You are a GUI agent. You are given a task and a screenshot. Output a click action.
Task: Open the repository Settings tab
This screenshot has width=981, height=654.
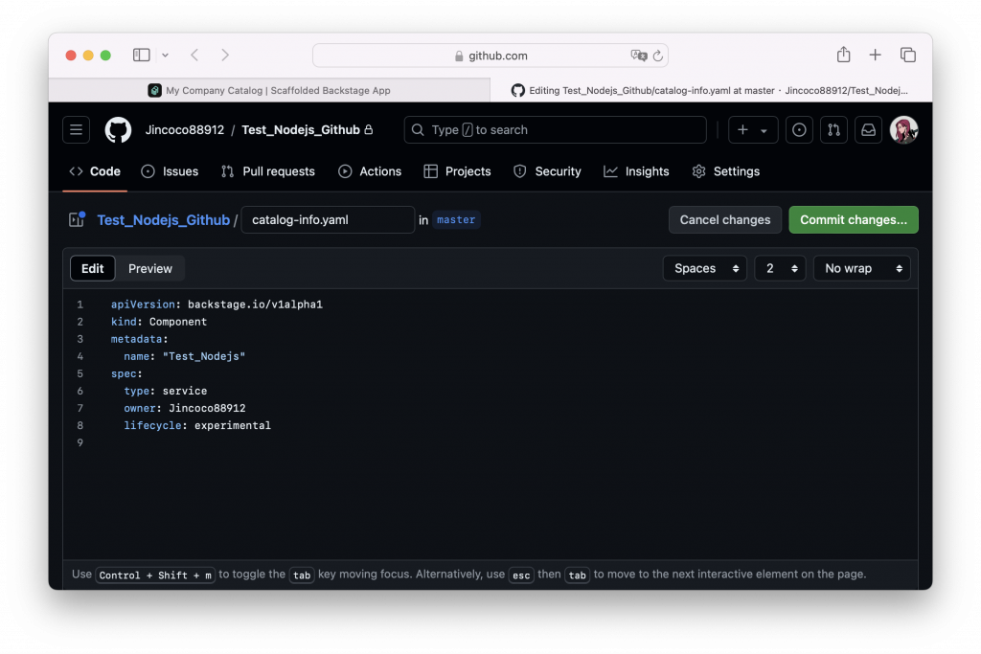click(x=726, y=171)
